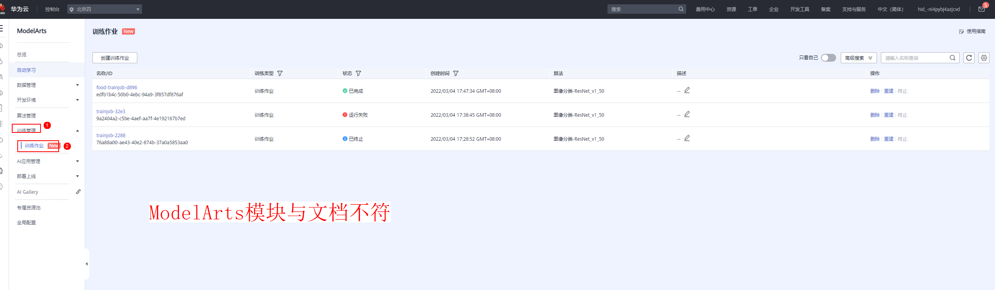Delete the food-trainjob-d896 job
Image resolution: width=995 pixels, height=290 pixels.
(875, 91)
